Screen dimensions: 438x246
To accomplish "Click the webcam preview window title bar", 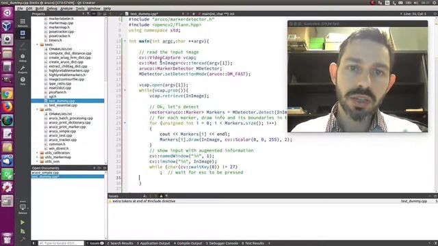I will (357, 24).
